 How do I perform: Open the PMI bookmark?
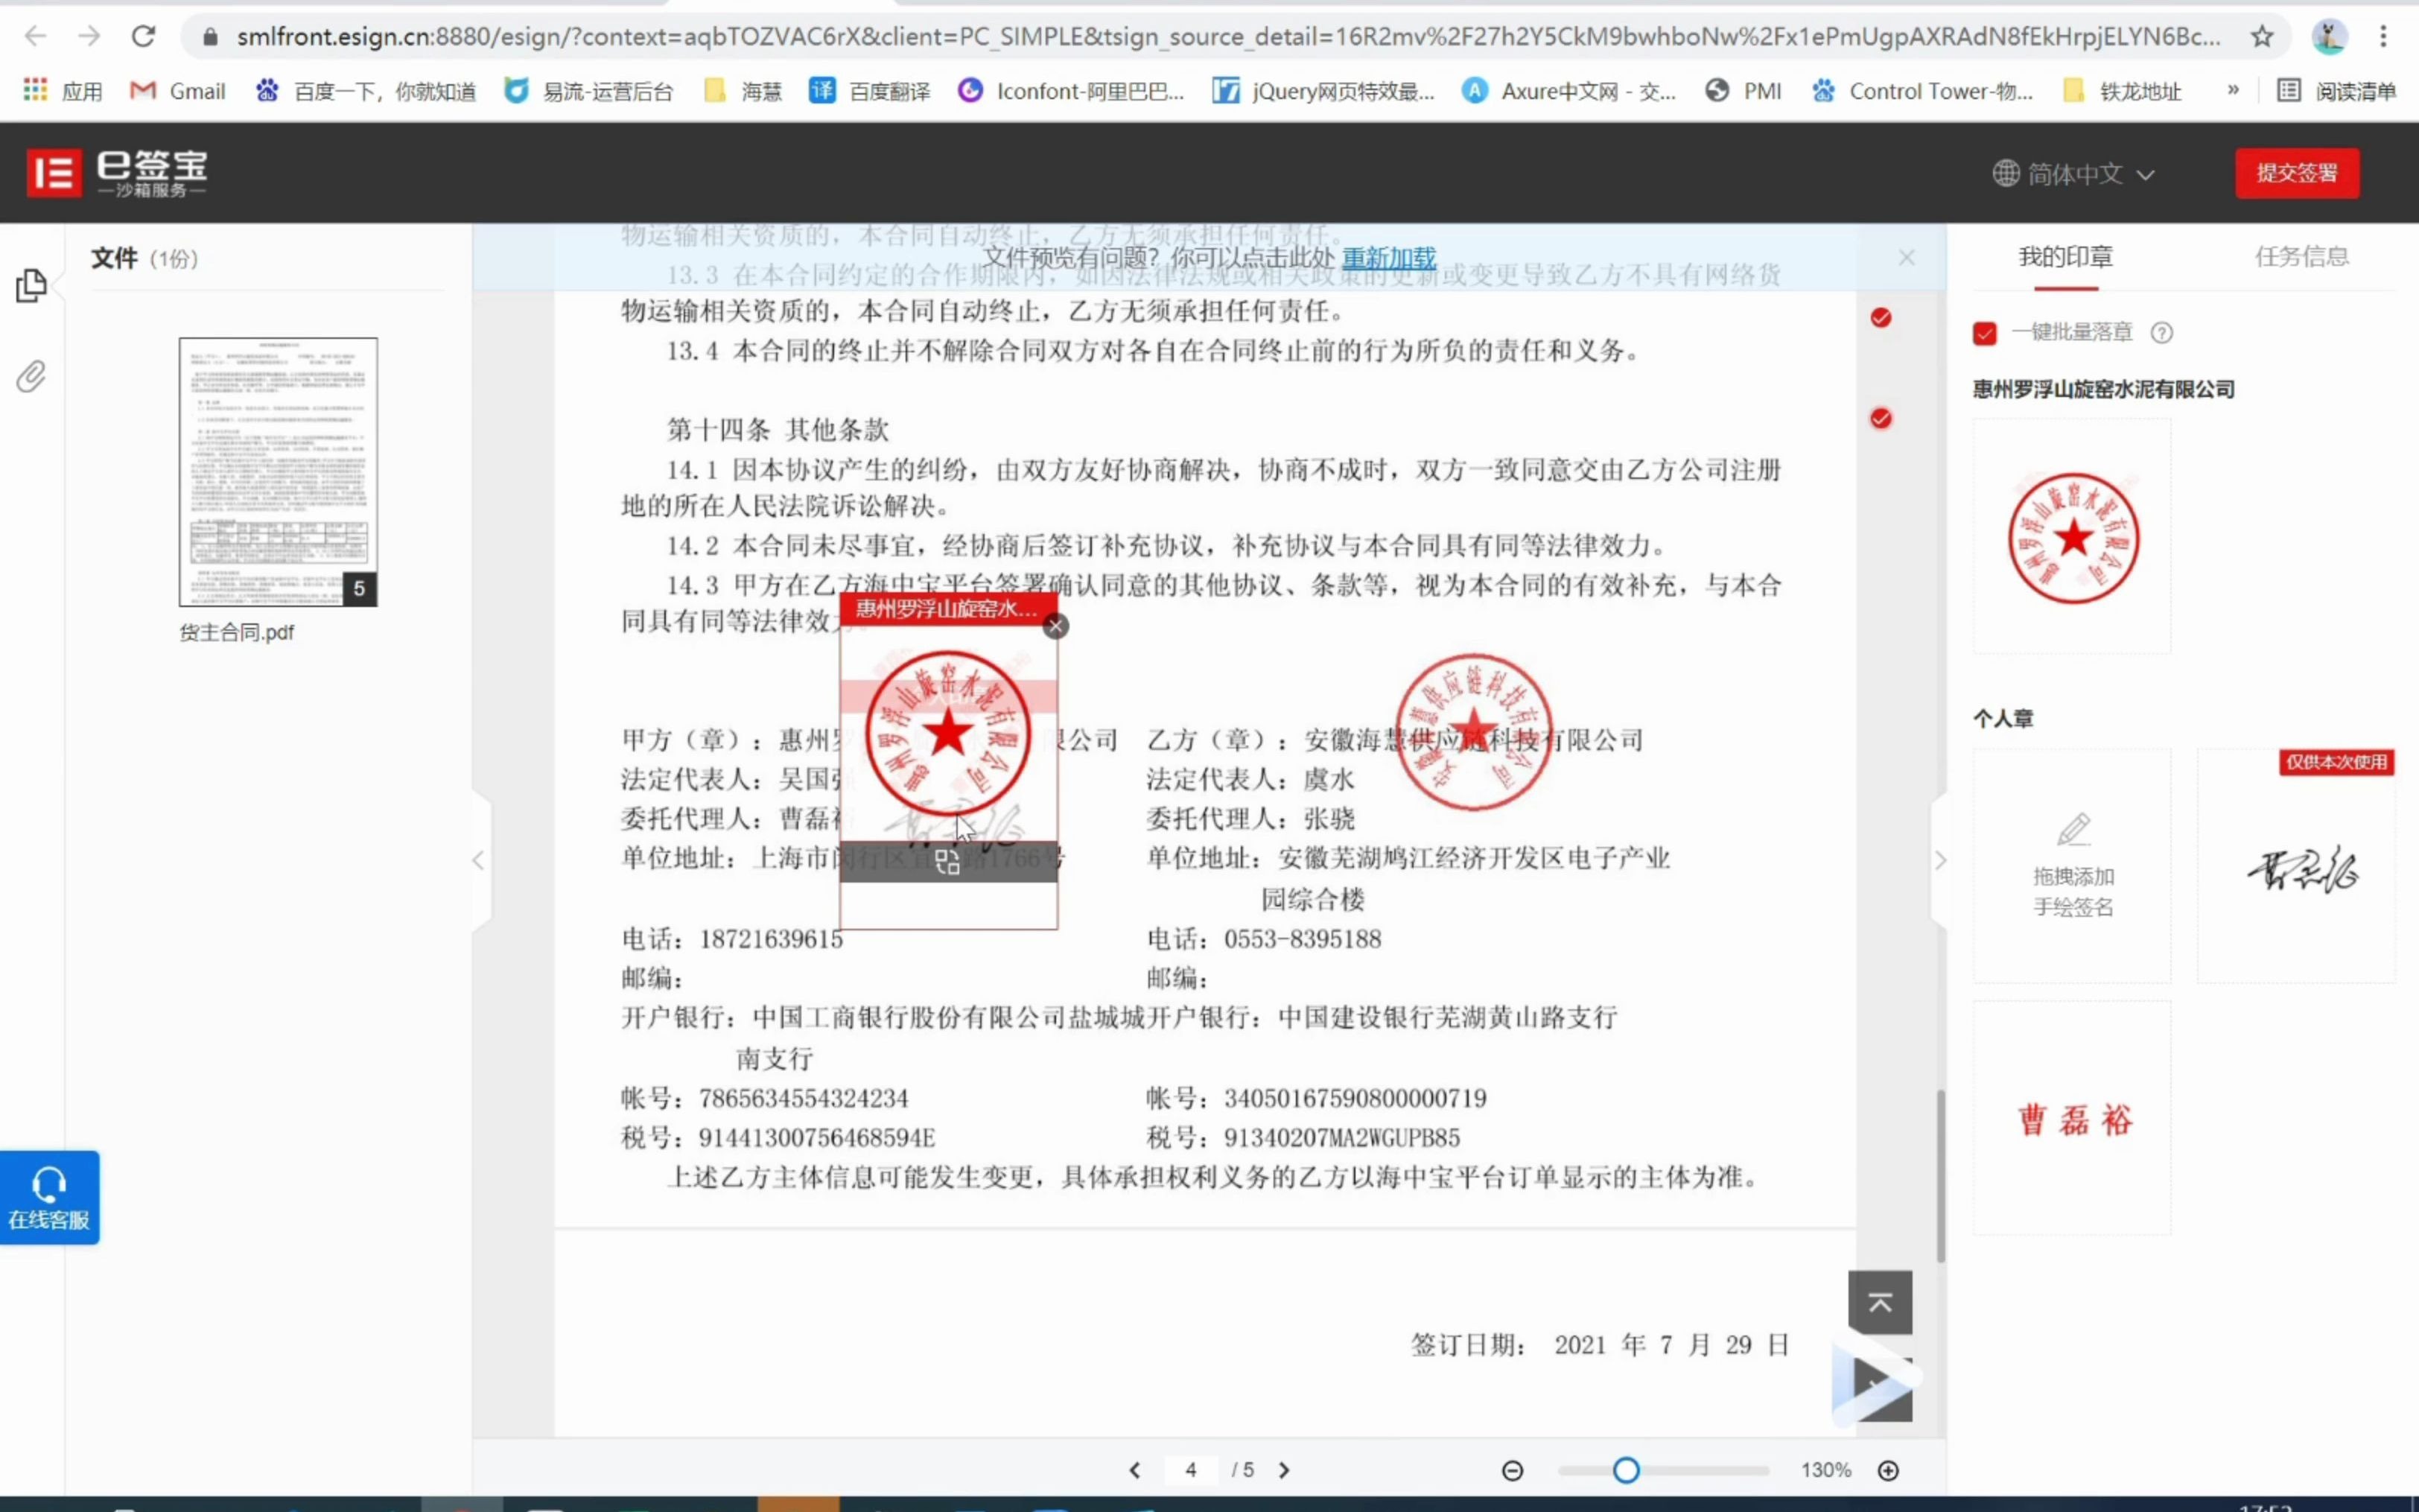click(1744, 91)
